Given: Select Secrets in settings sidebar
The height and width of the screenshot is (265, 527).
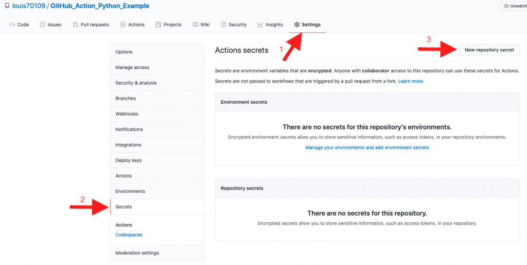Looking at the screenshot, I should pyautogui.click(x=157, y=206).
